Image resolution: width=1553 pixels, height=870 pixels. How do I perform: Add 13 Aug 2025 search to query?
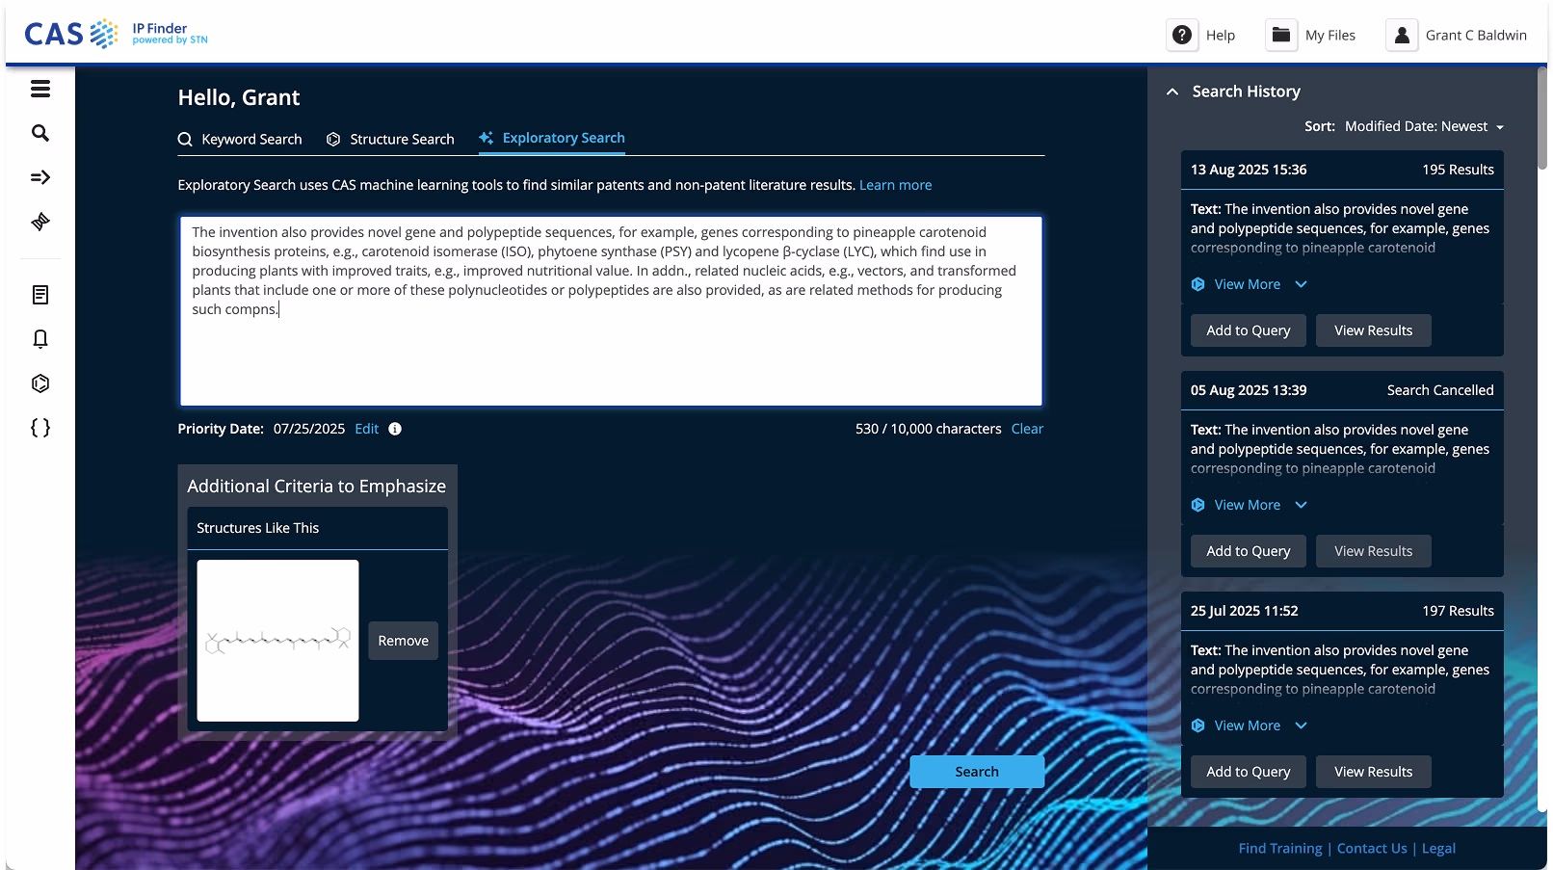pos(1249,330)
